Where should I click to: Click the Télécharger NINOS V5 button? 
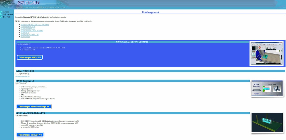[30, 57]
